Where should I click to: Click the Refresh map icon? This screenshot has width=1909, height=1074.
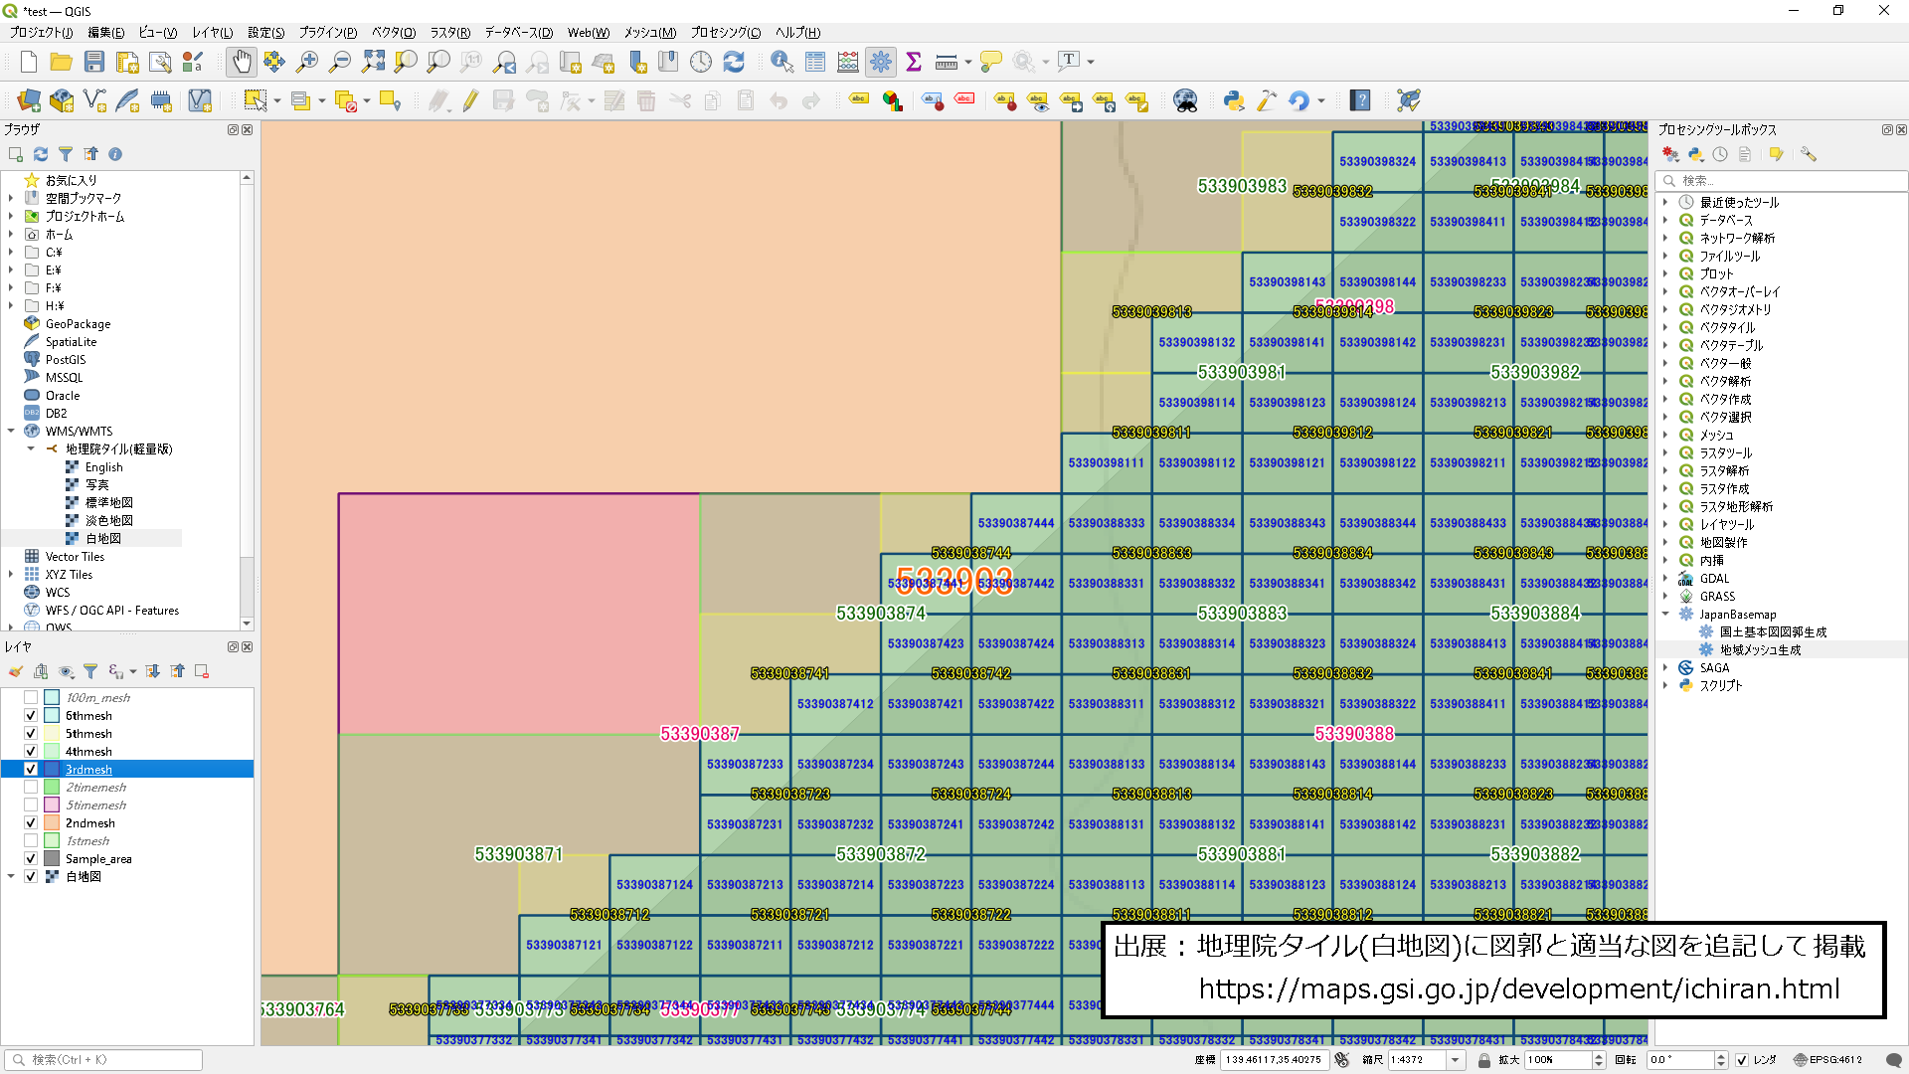pos(734,62)
